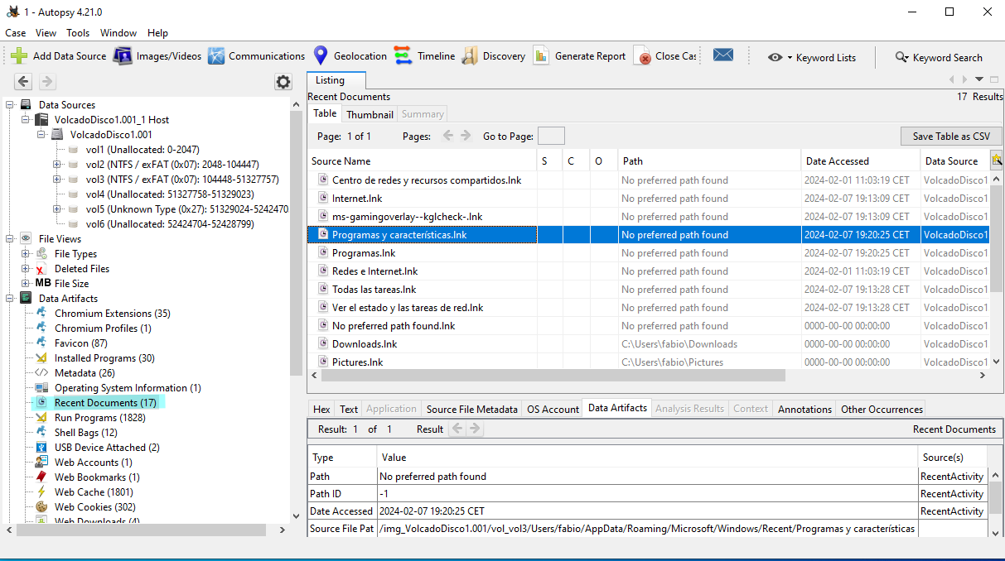1005x561 pixels.
Task: Switch to the Thumbnail tab
Action: [x=370, y=114]
